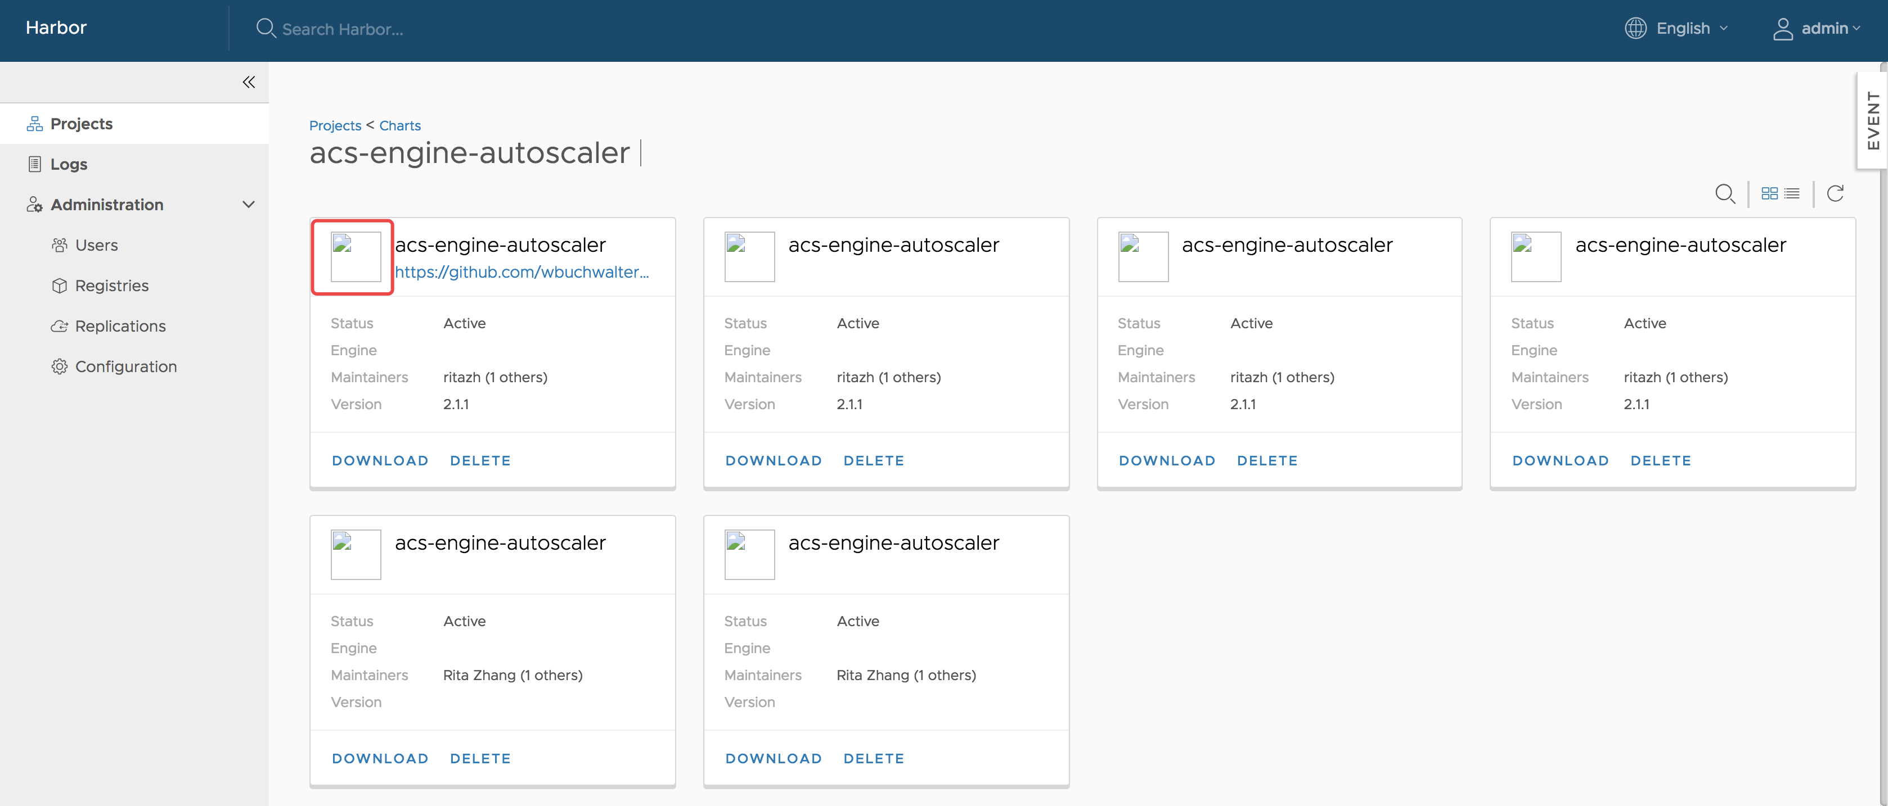
Task: Open Registries using its cube icon
Action: point(60,285)
